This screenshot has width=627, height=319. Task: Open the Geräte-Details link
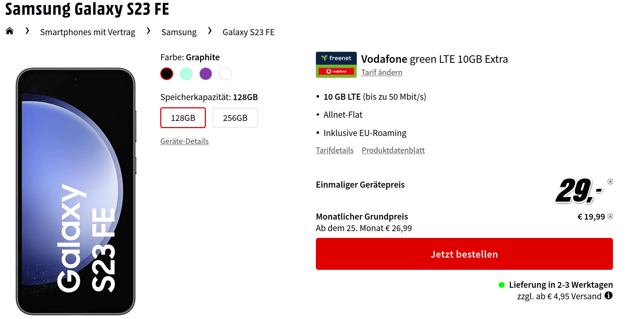(184, 141)
